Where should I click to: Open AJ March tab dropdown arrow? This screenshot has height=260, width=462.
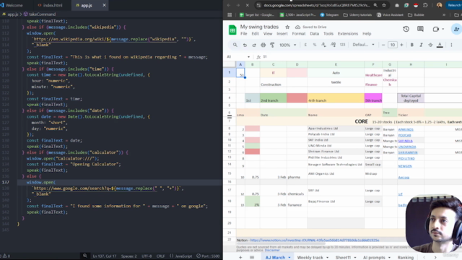pos(289,258)
